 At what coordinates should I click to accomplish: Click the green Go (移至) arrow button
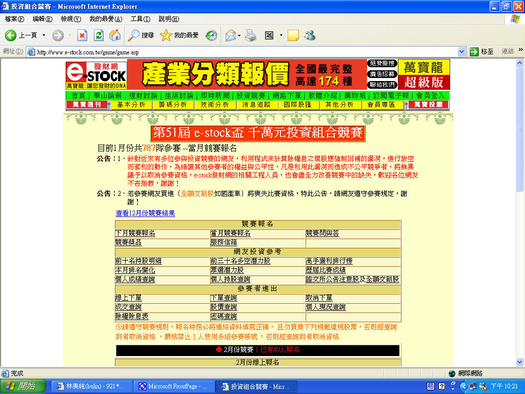click(481, 52)
